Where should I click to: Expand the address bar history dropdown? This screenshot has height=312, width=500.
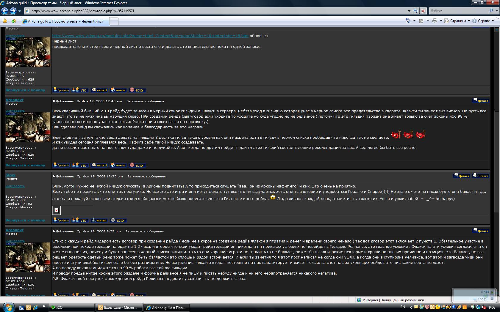[x=409, y=11]
